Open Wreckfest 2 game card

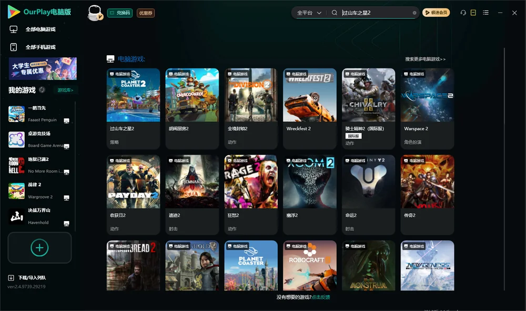click(310, 109)
